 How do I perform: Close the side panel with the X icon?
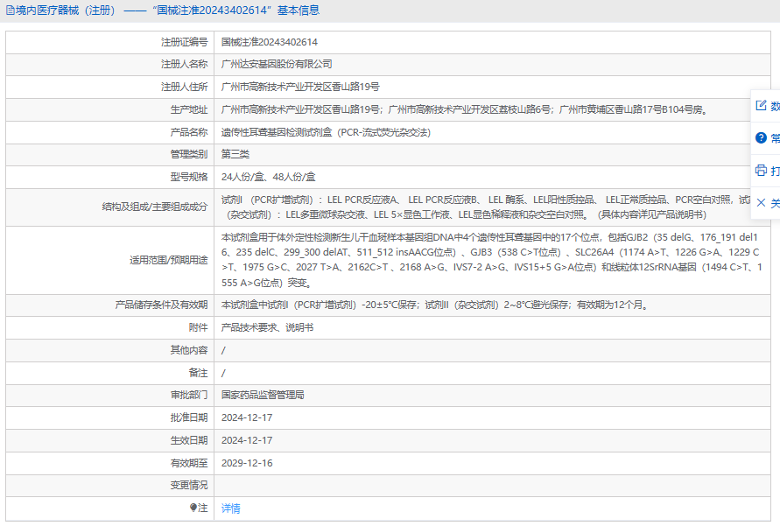point(761,202)
